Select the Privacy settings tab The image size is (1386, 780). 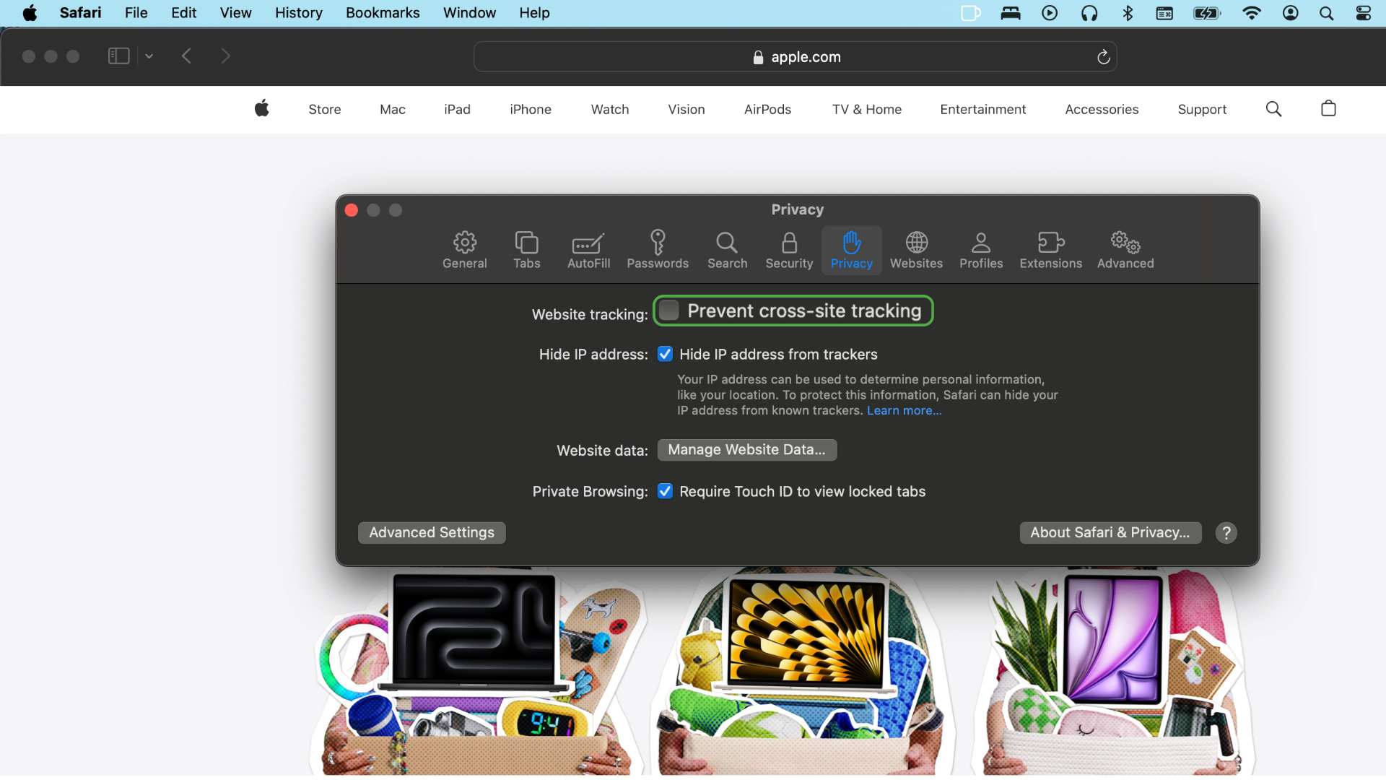coord(852,250)
